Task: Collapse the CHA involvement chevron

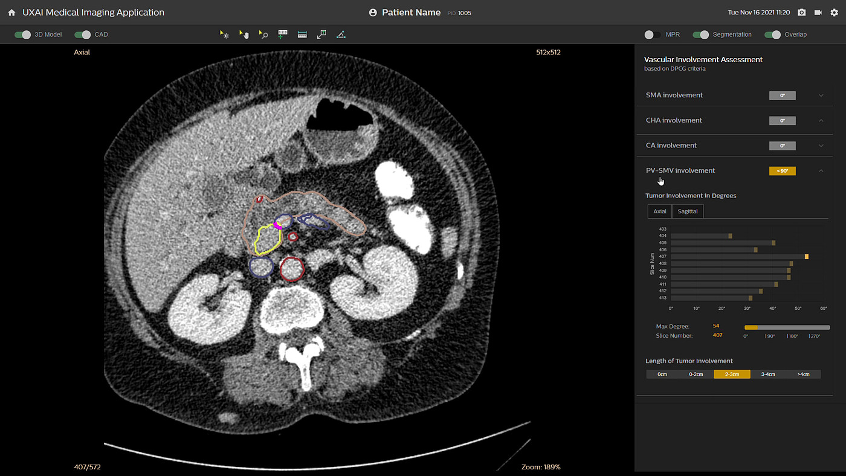Action: click(x=821, y=121)
